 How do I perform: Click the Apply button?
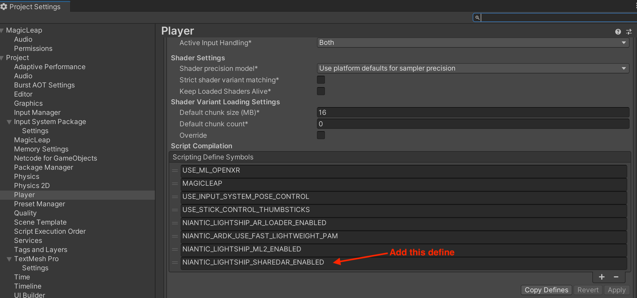click(617, 290)
